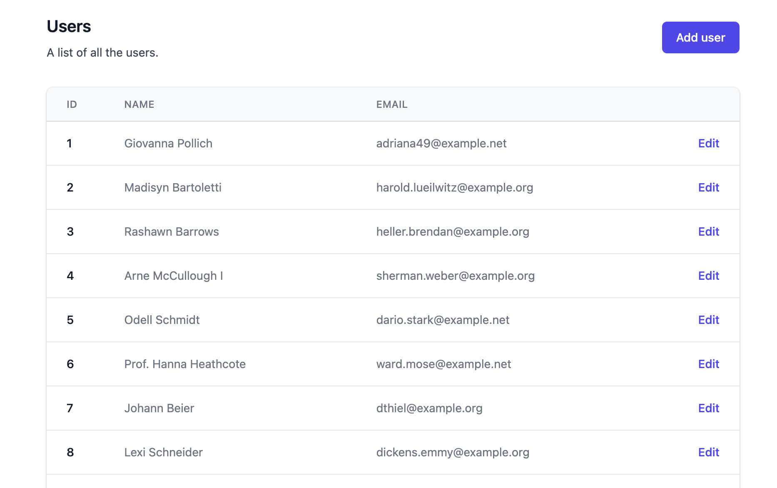The width and height of the screenshot is (777, 488).
Task: Edit user Arne McCullough I
Action: (708, 276)
